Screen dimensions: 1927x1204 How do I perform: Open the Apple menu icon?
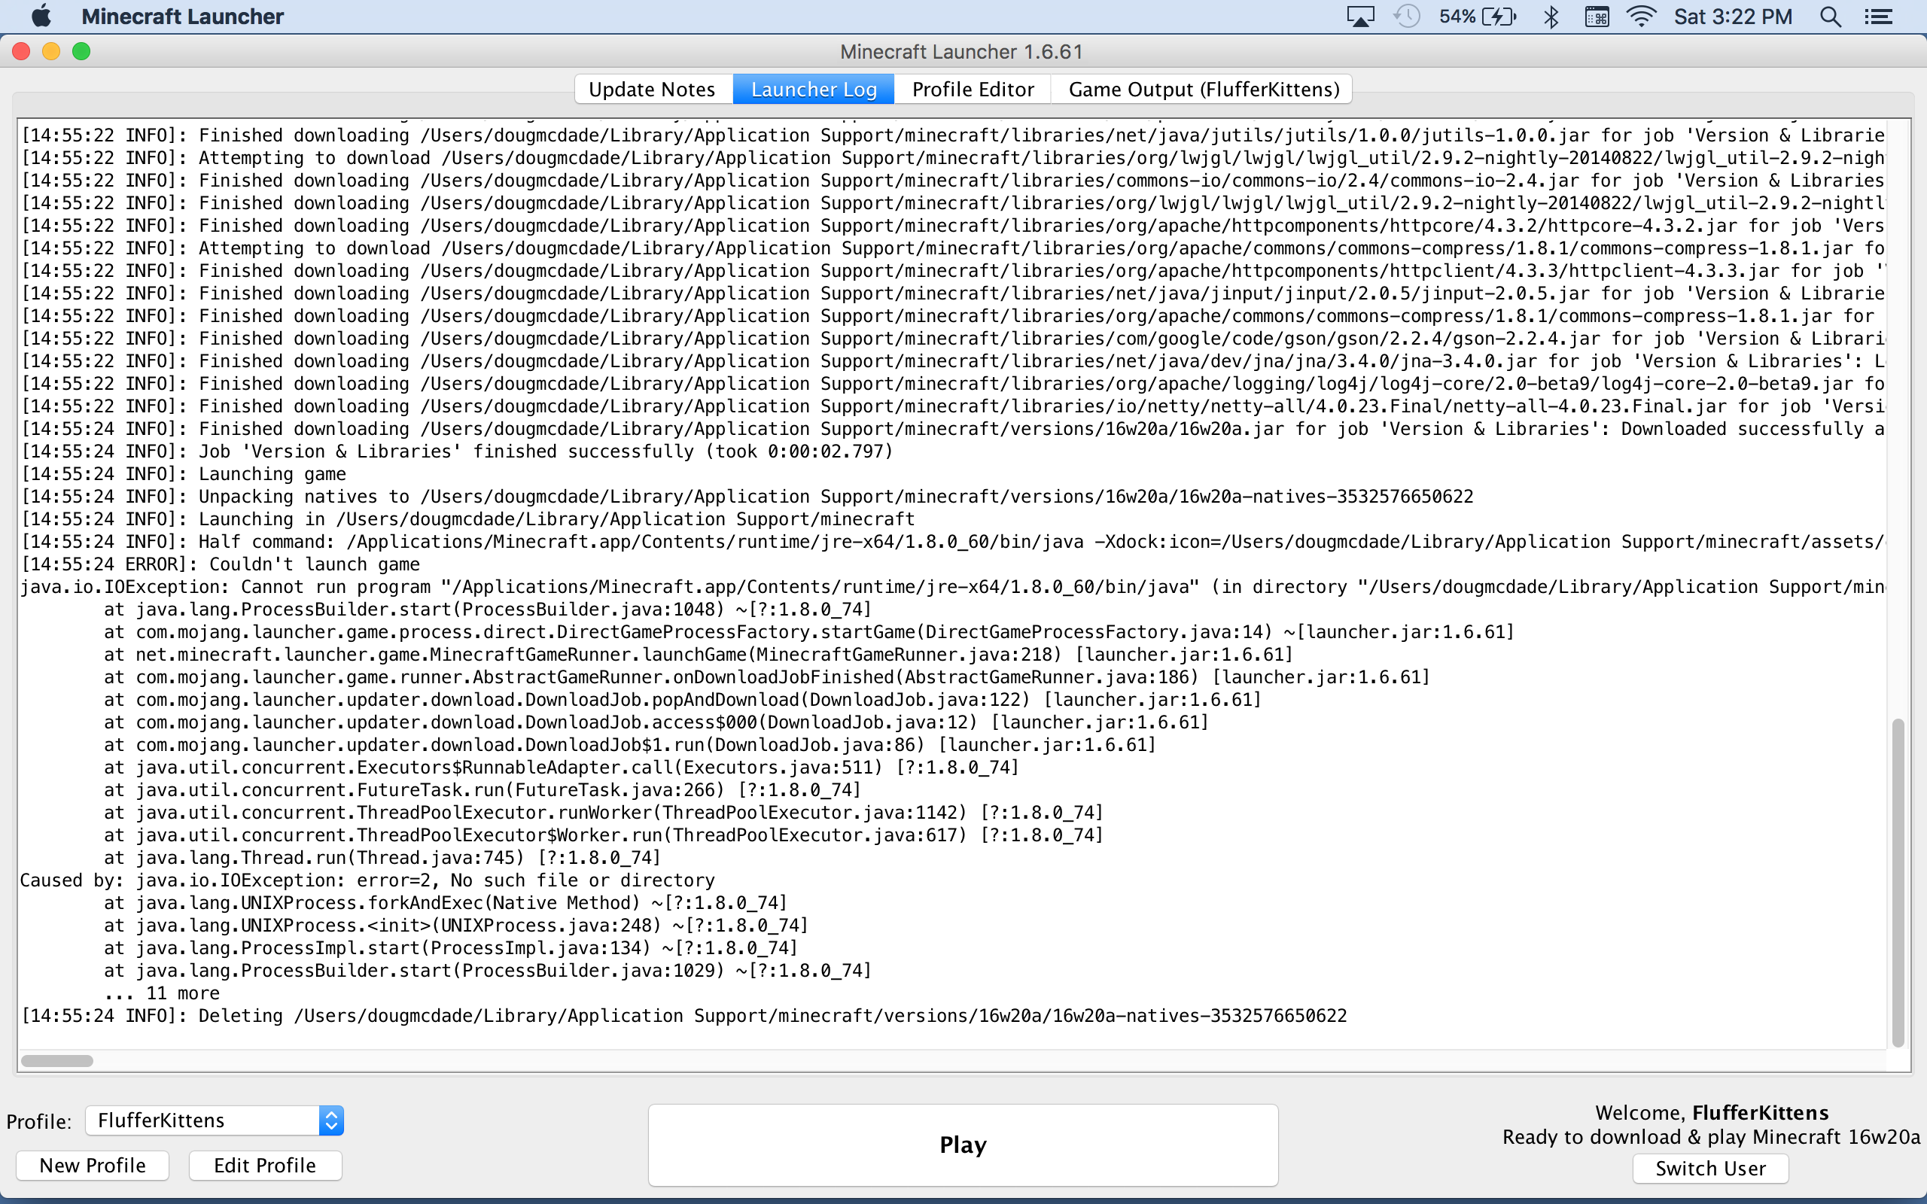click(41, 16)
